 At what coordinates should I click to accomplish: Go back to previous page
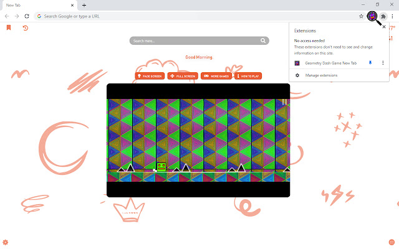click(7, 16)
